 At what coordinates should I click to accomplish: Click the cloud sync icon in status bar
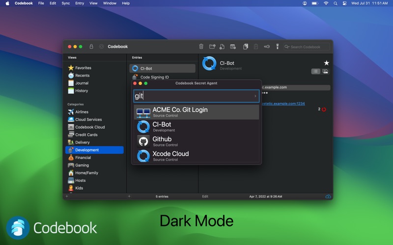pyautogui.click(x=328, y=196)
